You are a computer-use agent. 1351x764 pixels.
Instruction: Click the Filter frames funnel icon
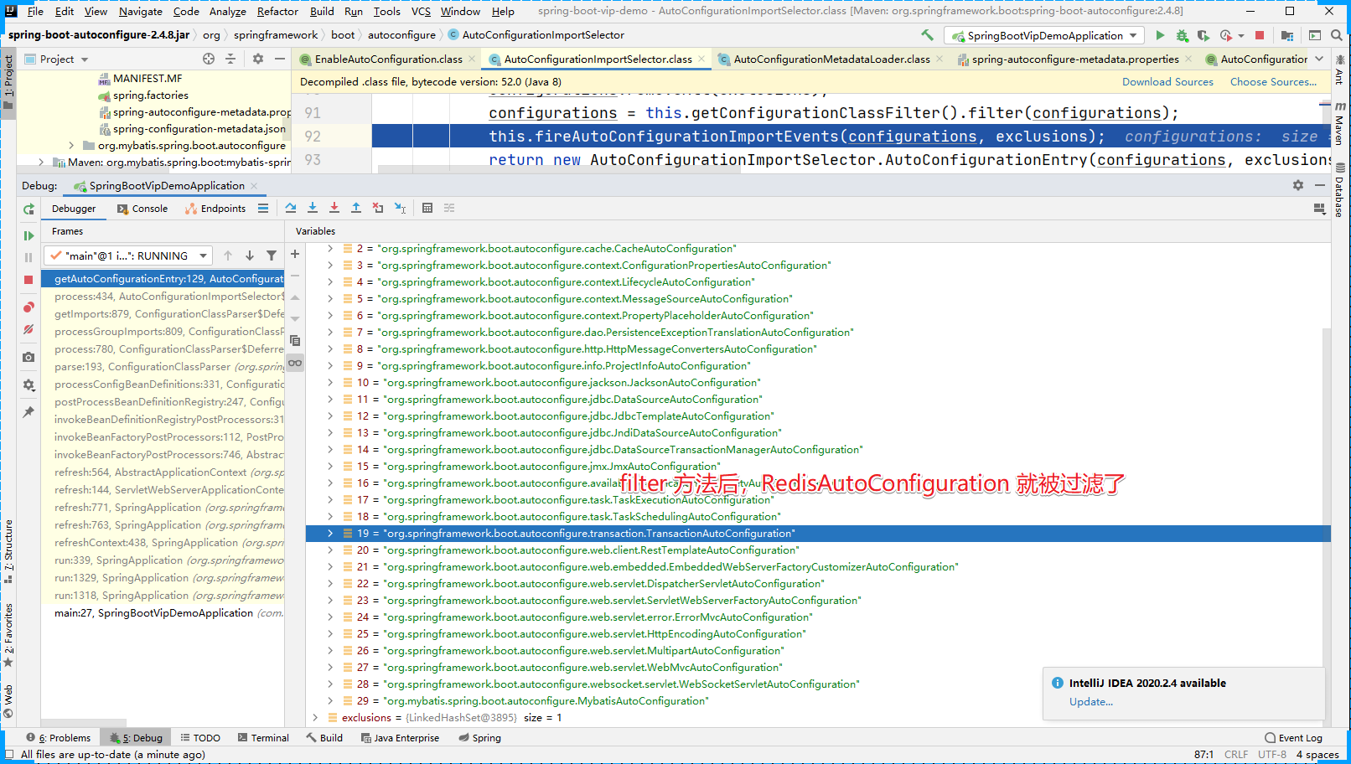click(272, 256)
